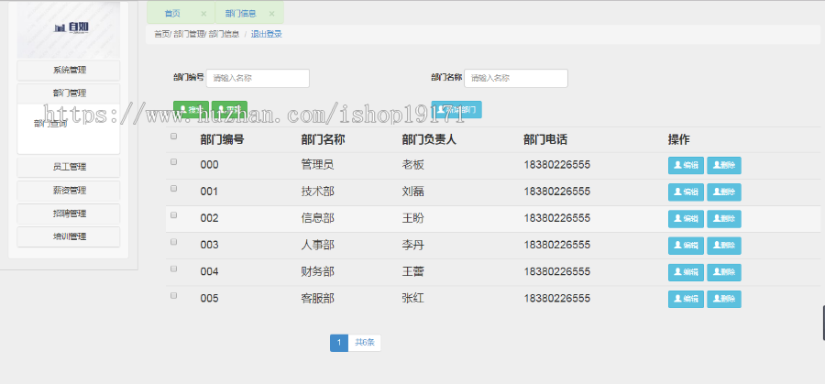Check the box for department 000
Screen dimensions: 825x384
pos(173,162)
